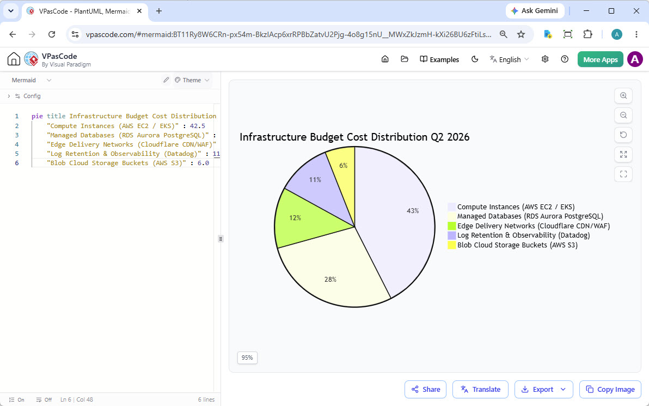Go back in browser history
The image size is (649, 406).
pos(13,34)
